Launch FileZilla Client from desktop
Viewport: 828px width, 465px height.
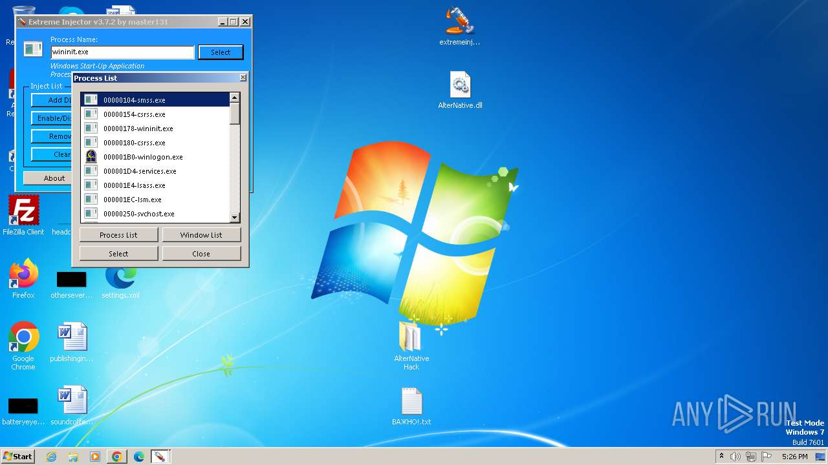(23, 216)
